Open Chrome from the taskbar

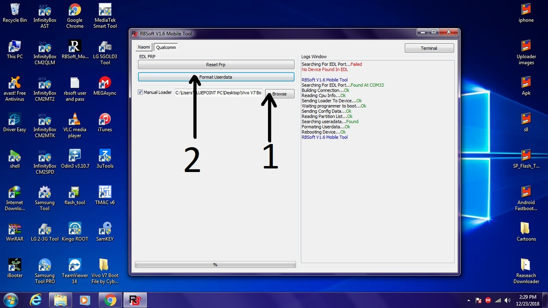(x=110, y=300)
